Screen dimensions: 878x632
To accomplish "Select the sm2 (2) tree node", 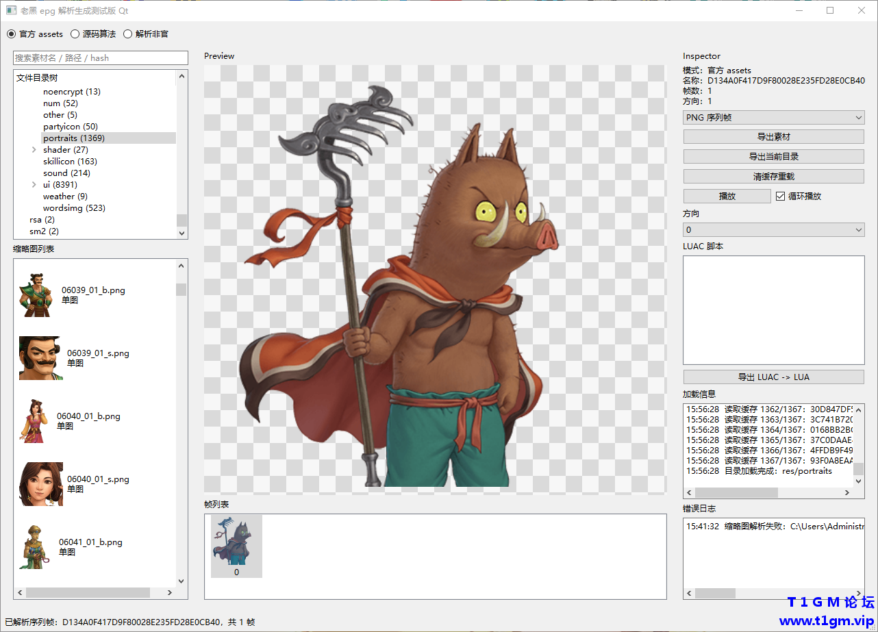I will tap(44, 231).
